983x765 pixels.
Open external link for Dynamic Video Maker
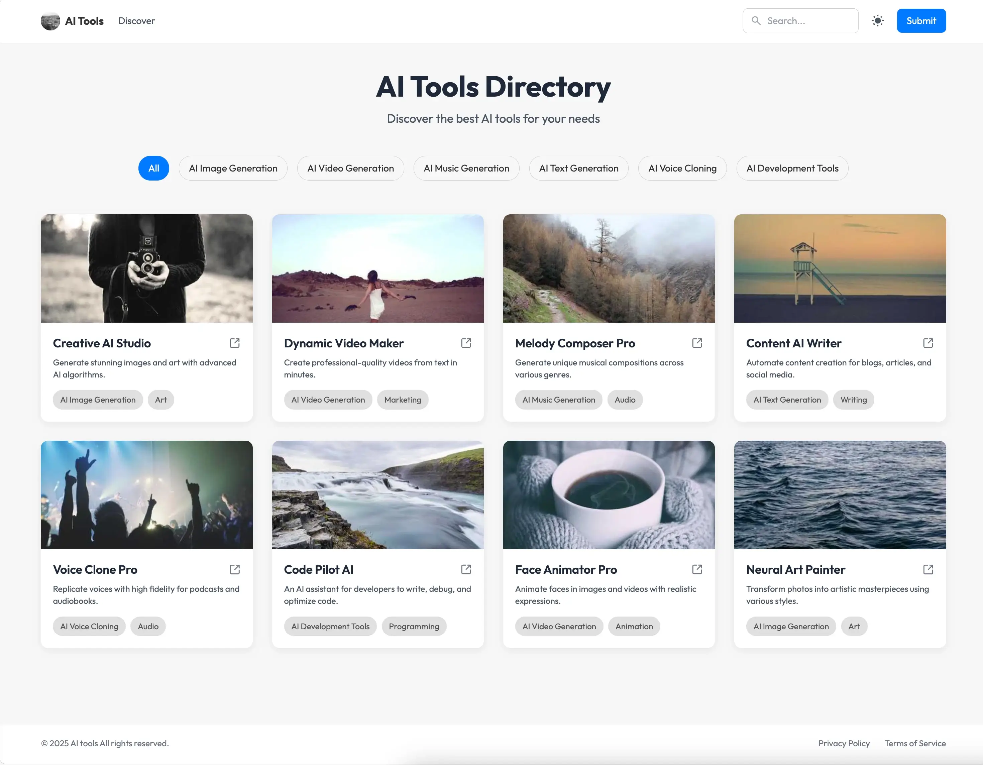click(x=466, y=343)
